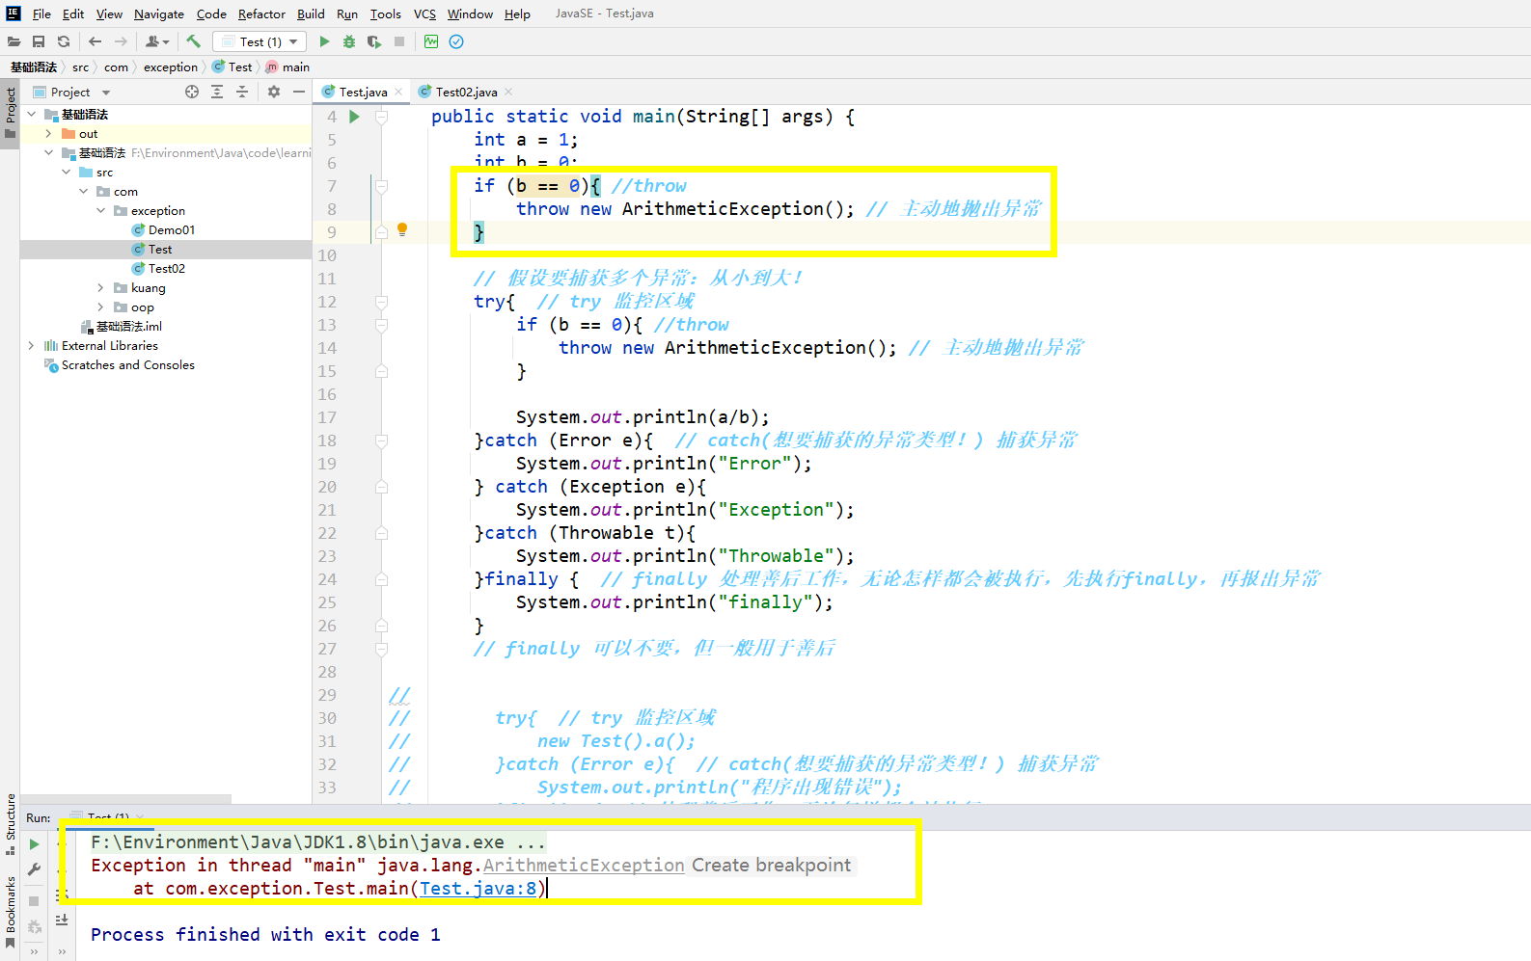Click the exception breadcrumb in navigation bar
The width and height of the screenshot is (1531, 961).
point(171,67)
